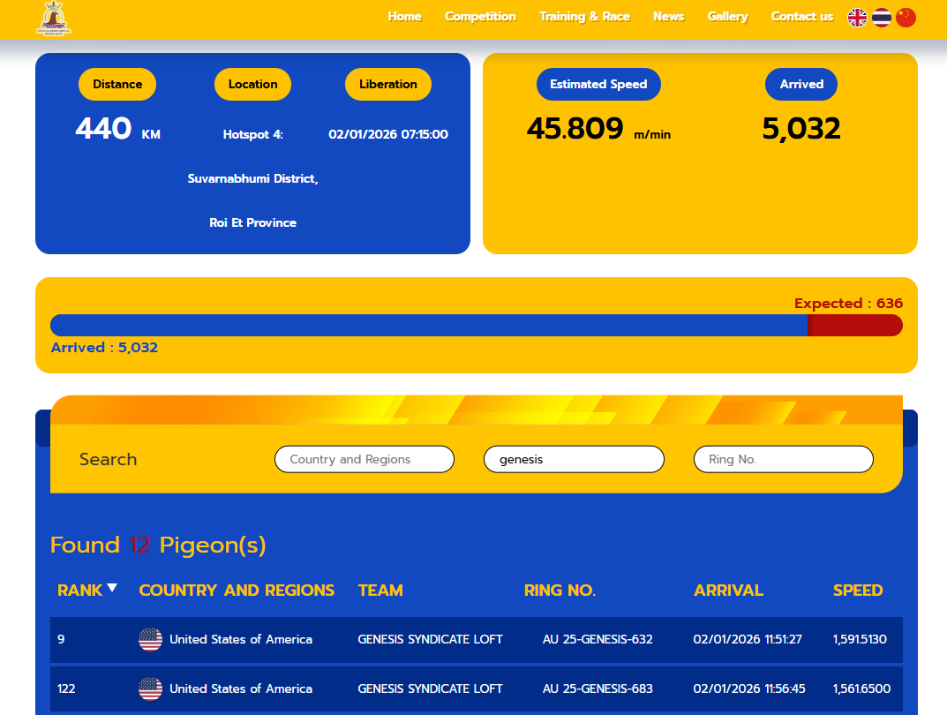View the News page
The image size is (947, 715).
pyautogui.click(x=668, y=17)
